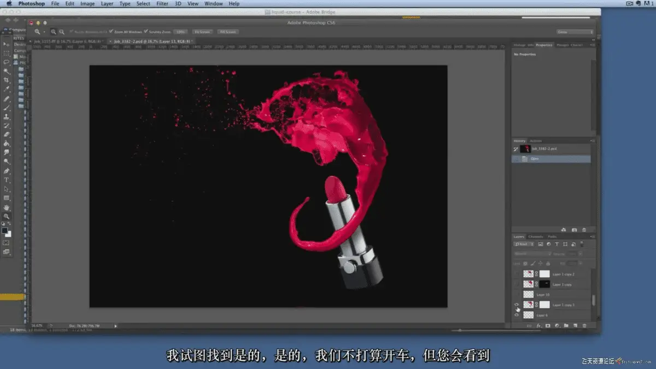Viewport: 656px width, 369px height.
Task: Select Layer 1 copy 3 layer mask thumbnail
Action: click(x=544, y=305)
